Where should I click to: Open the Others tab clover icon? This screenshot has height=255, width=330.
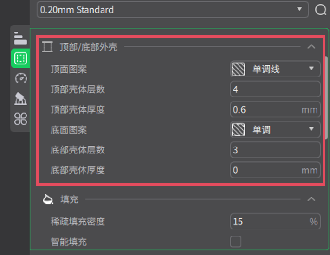(x=20, y=119)
